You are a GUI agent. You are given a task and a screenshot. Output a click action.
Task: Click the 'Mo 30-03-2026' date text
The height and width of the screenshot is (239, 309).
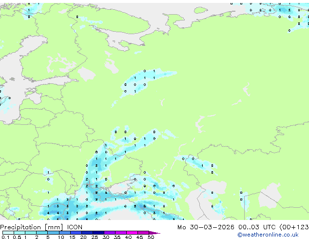[x=206, y=227]
